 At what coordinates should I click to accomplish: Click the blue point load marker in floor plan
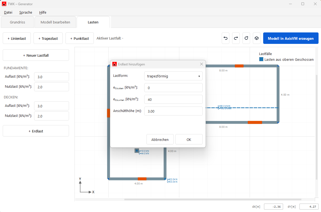[x=137, y=151]
